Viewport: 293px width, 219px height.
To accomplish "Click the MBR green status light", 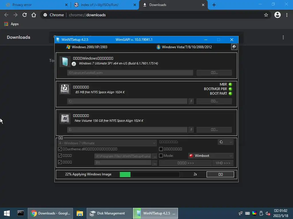I will pyautogui.click(x=230, y=84).
